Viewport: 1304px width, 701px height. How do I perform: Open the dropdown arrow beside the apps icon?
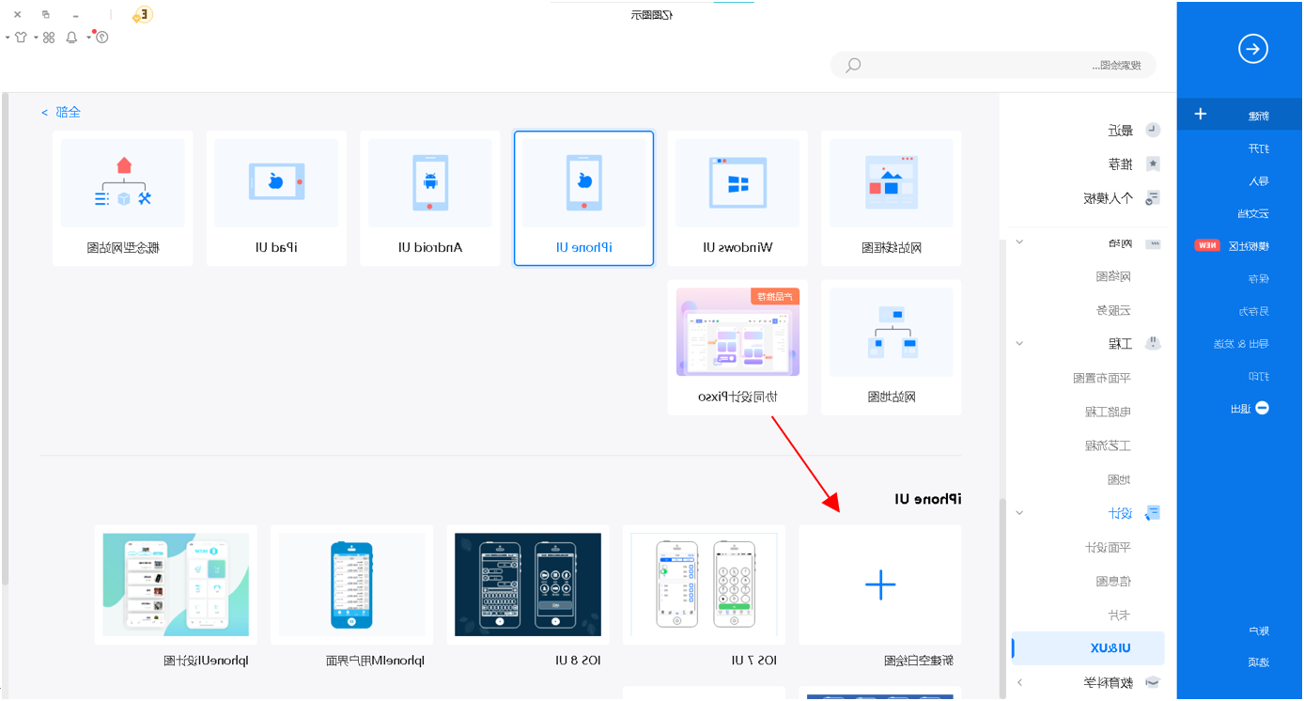tap(36, 38)
